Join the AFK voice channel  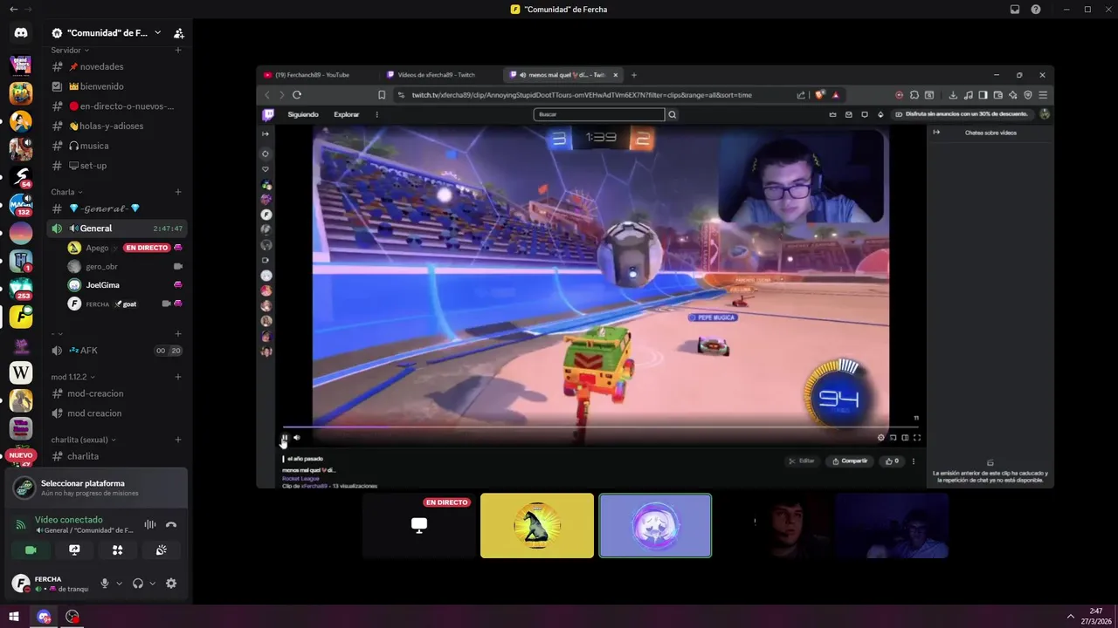(x=117, y=351)
